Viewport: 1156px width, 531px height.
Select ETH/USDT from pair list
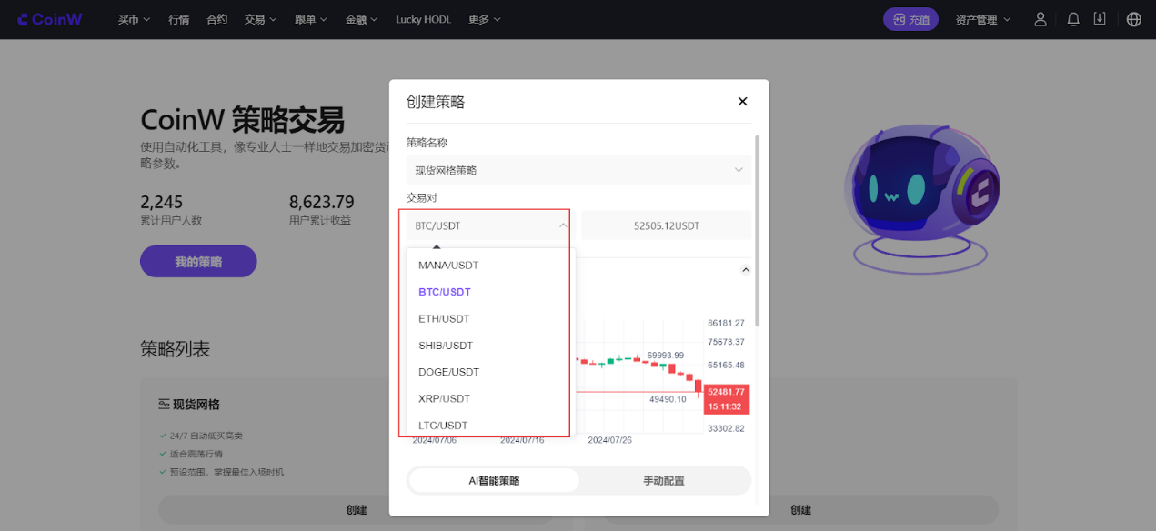tap(444, 319)
